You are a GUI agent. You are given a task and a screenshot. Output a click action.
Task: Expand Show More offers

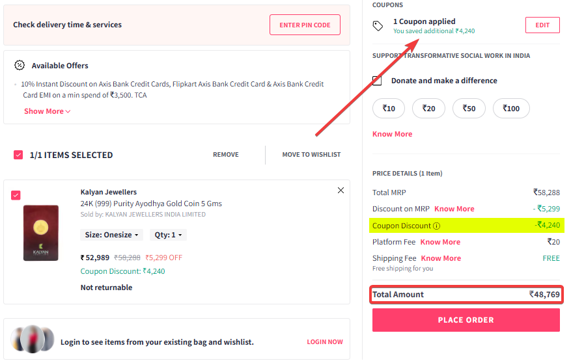pyautogui.click(x=47, y=111)
